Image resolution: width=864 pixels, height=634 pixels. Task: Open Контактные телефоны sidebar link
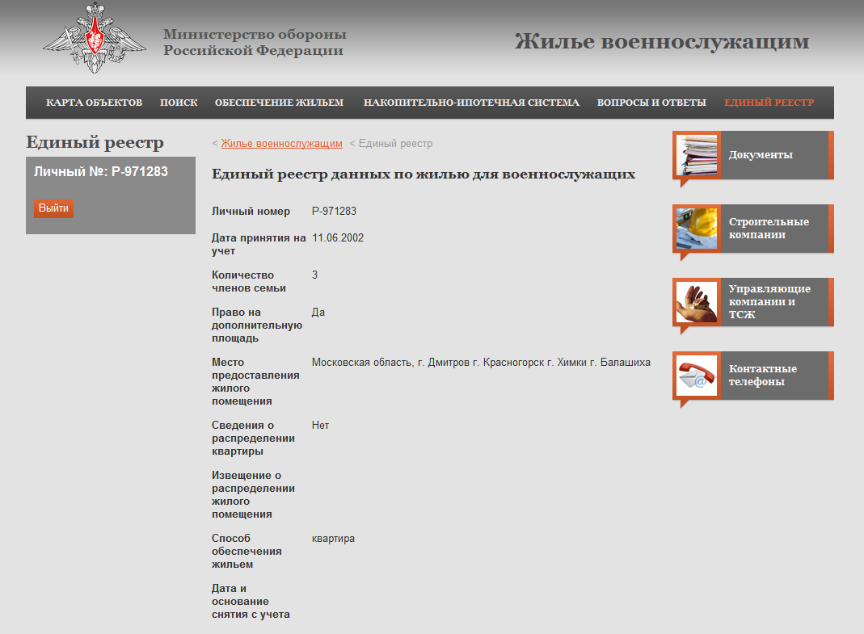click(x=762, y=376)
